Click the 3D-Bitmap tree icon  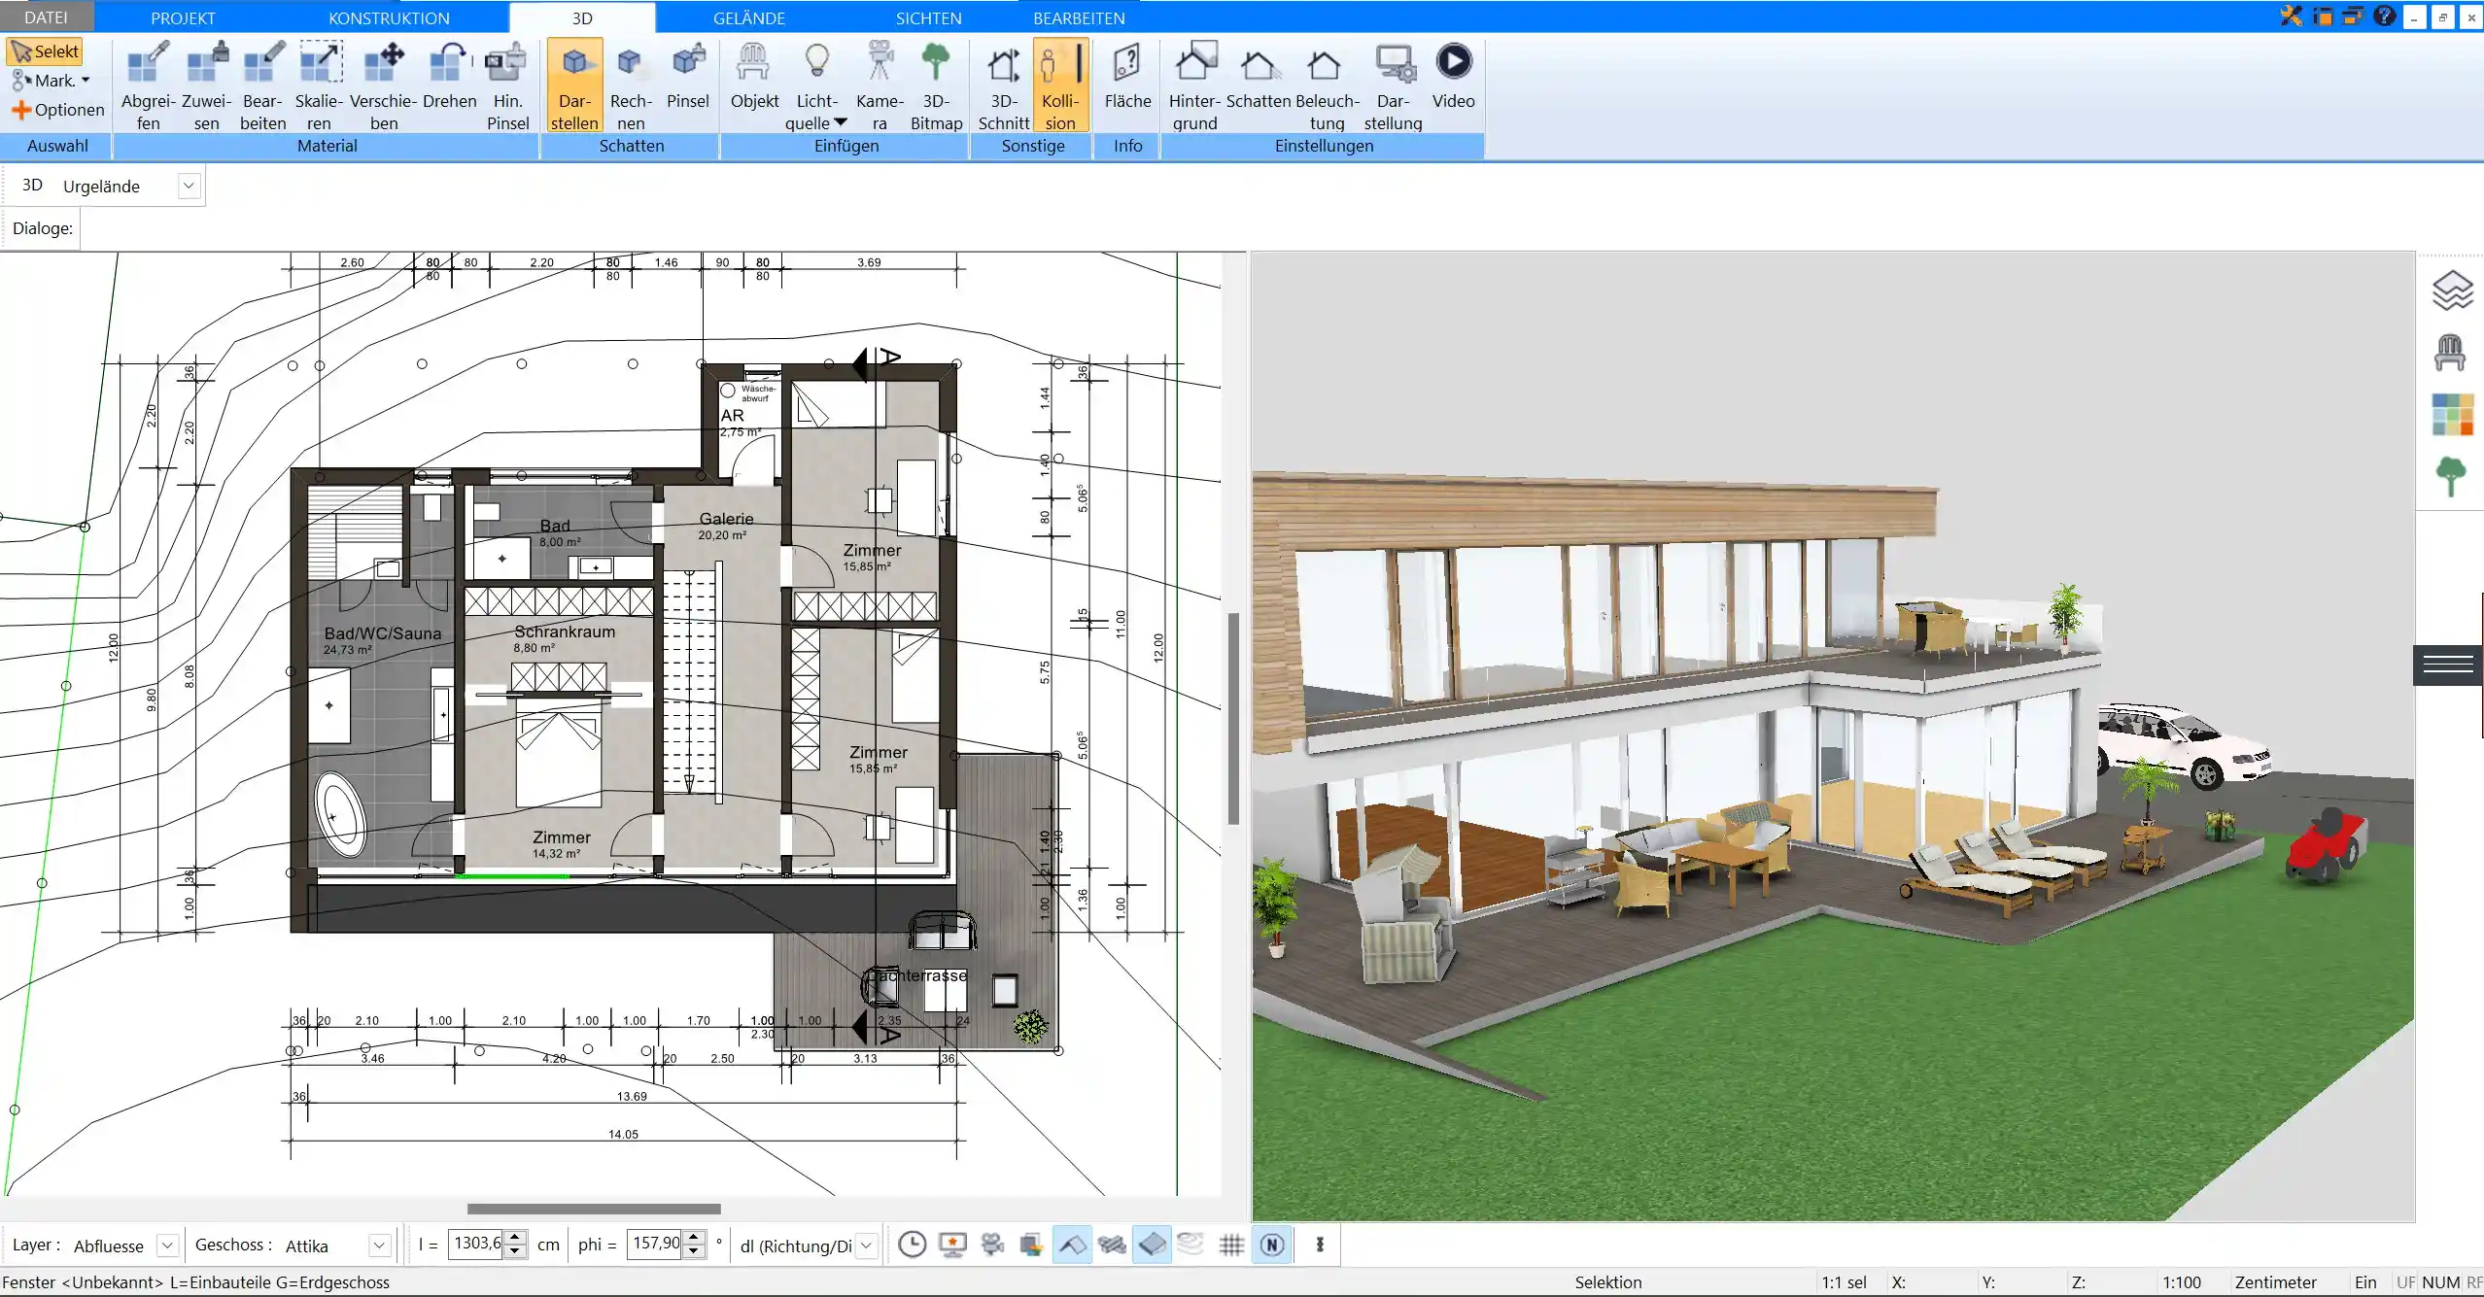click(x=936, y=62)
